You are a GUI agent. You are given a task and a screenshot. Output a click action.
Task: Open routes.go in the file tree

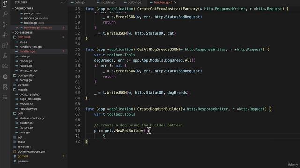(26, 66)
